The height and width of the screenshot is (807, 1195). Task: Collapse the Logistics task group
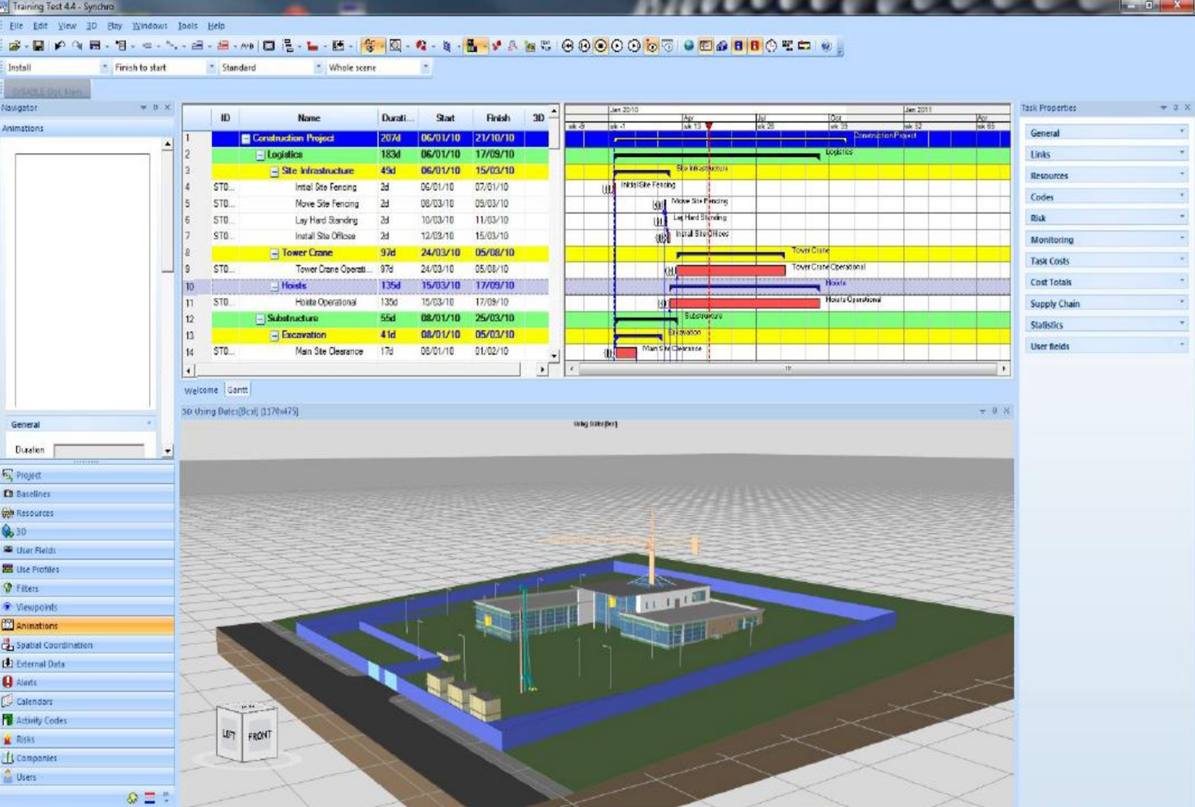click(260, 155)
